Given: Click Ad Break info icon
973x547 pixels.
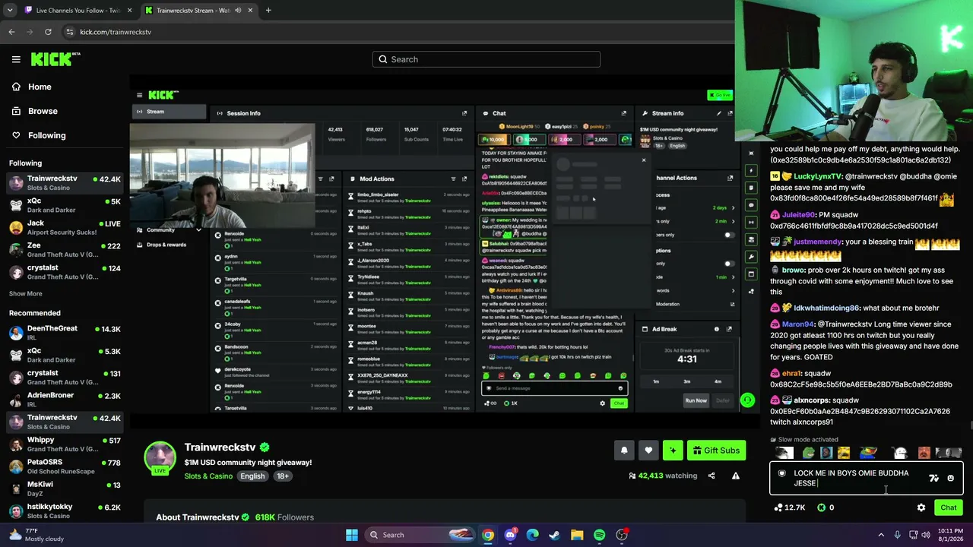Looking at the screenshot, I should click(x=716, y=329).
